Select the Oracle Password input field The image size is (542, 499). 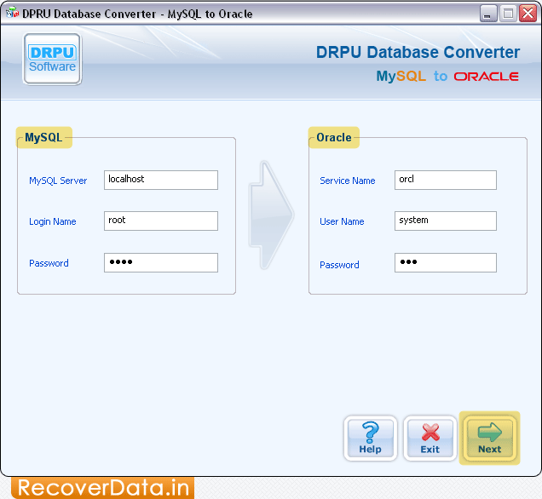[446, 263]
